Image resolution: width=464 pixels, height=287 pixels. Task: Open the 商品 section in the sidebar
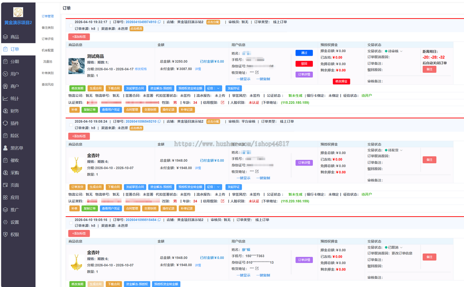[17, 37]
